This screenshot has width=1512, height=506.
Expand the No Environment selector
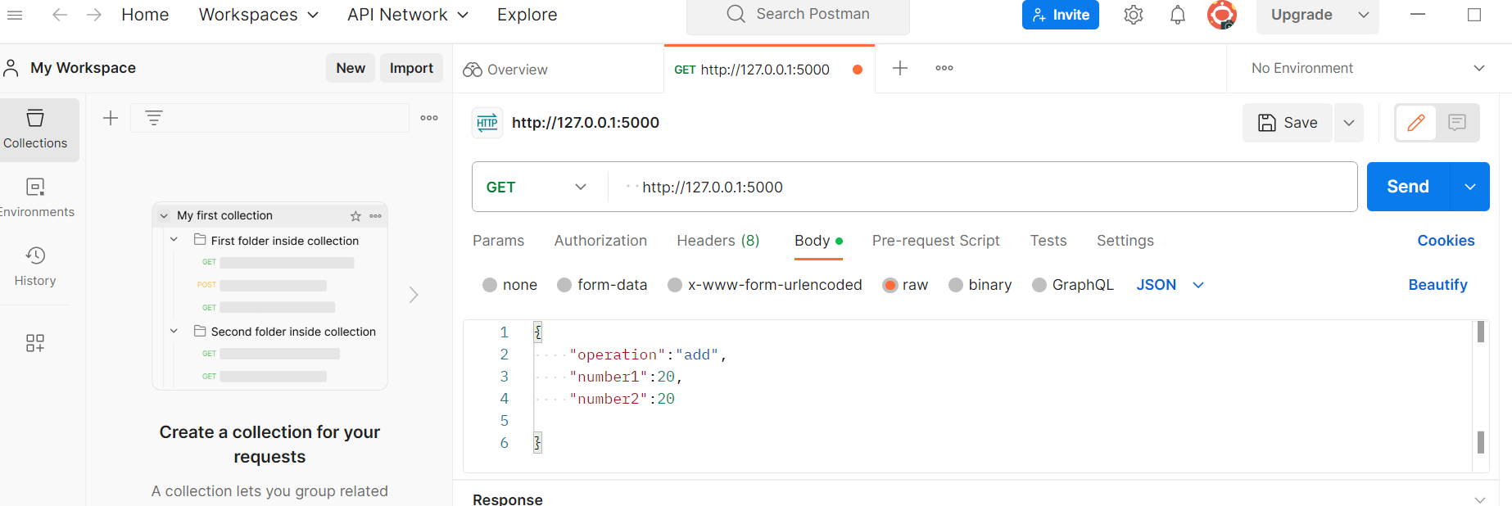tap(1367, 69)
